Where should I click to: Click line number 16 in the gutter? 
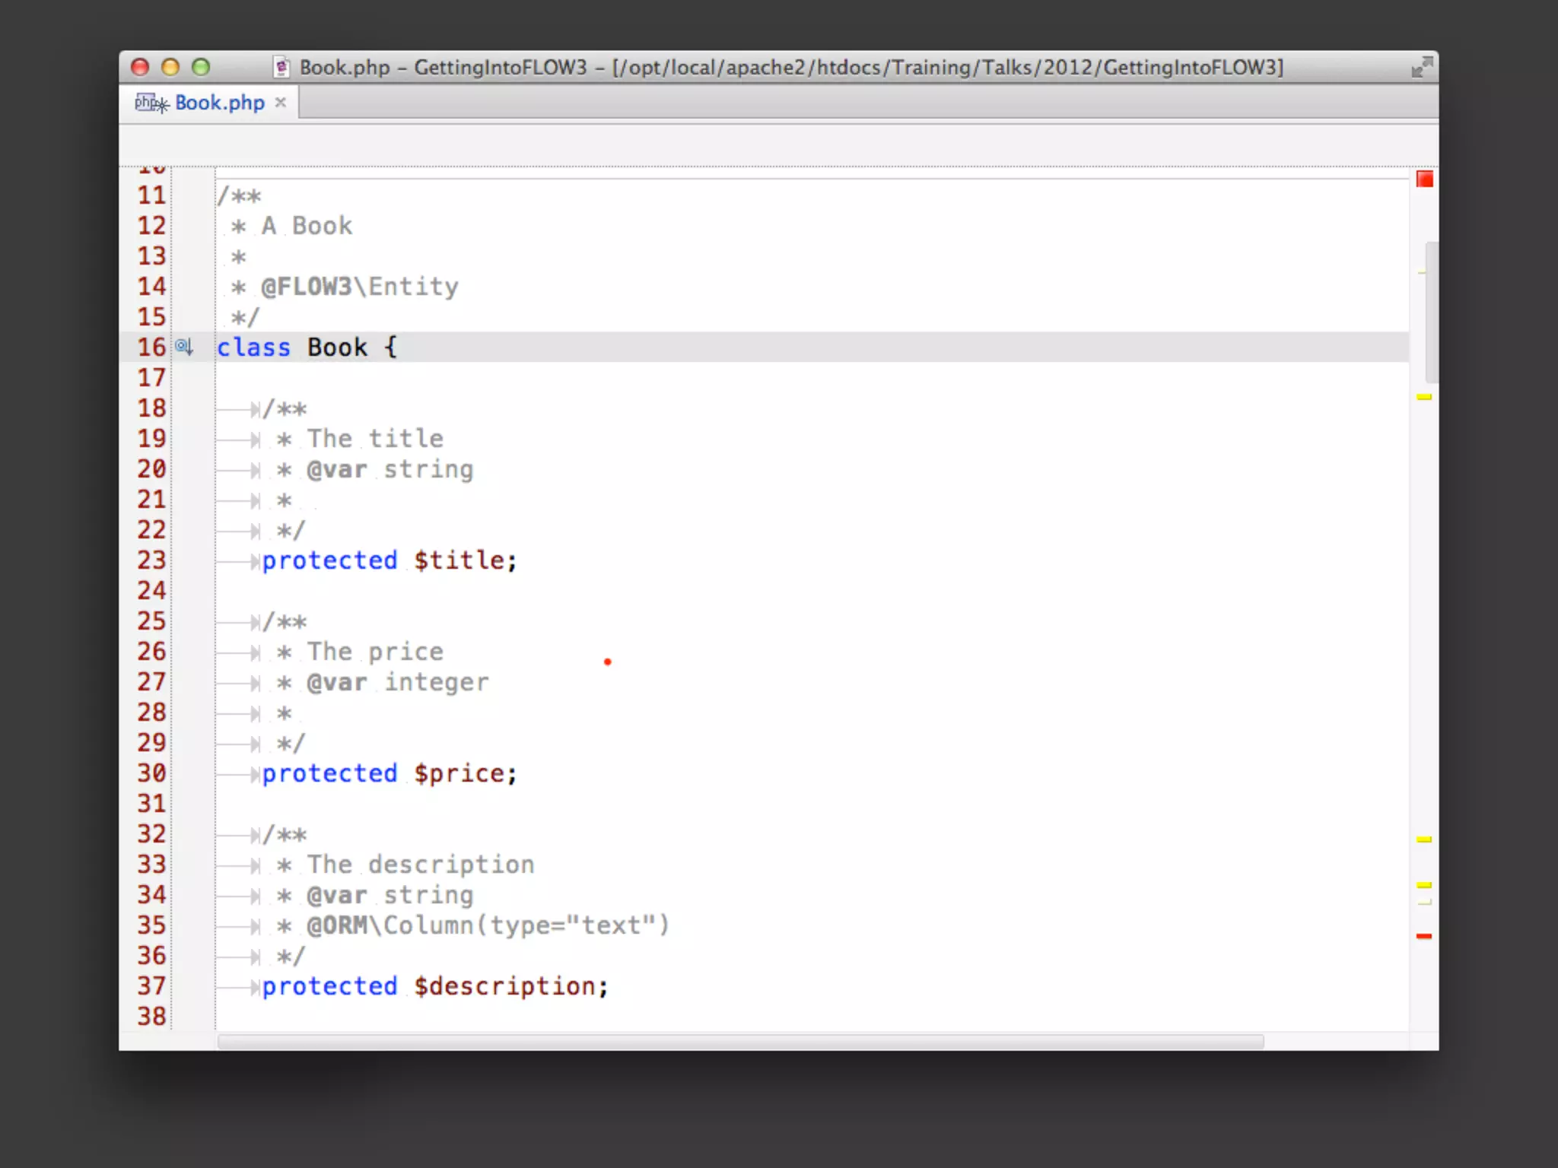click(x=151, y=348)
